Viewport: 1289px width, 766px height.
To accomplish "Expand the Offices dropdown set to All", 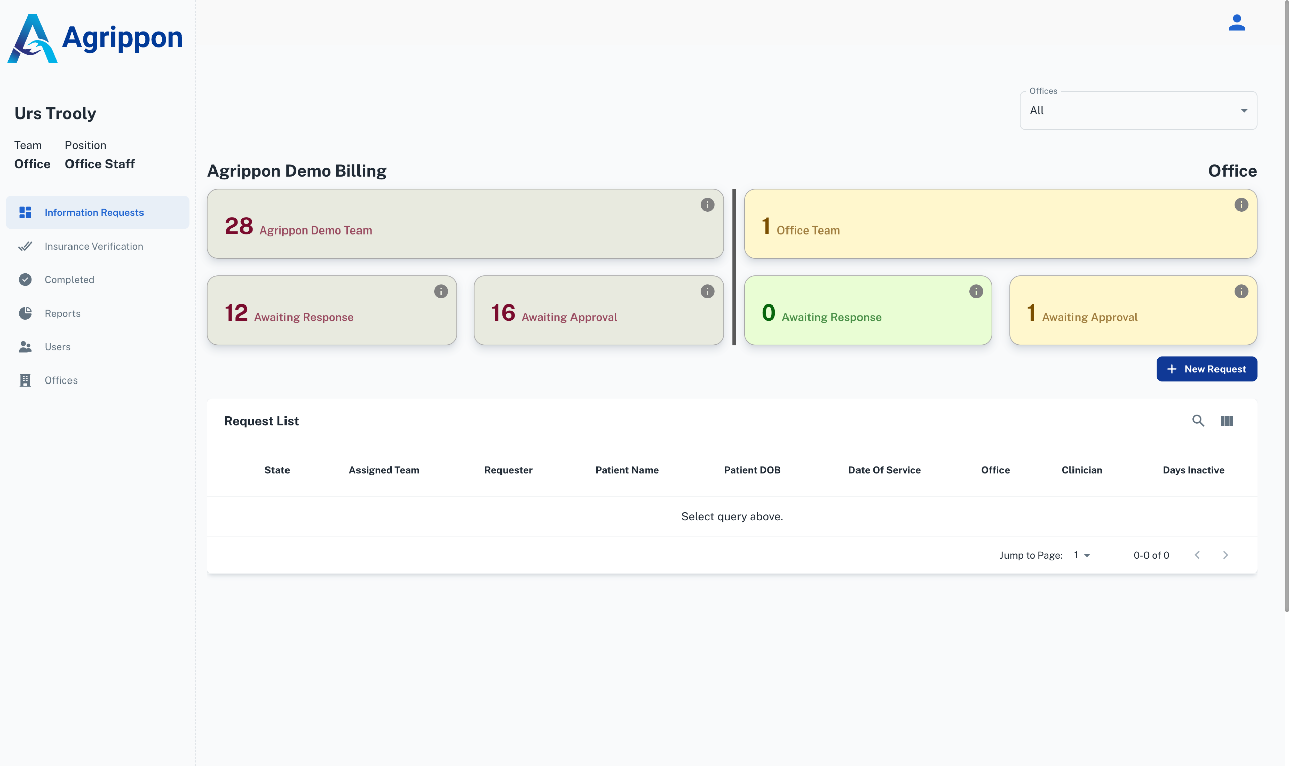I will click(1137, 110).
